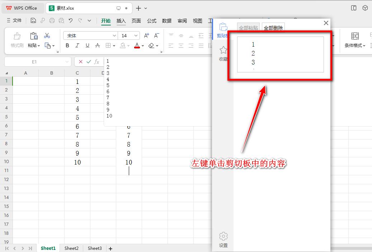Select column C header

(77, 73)
